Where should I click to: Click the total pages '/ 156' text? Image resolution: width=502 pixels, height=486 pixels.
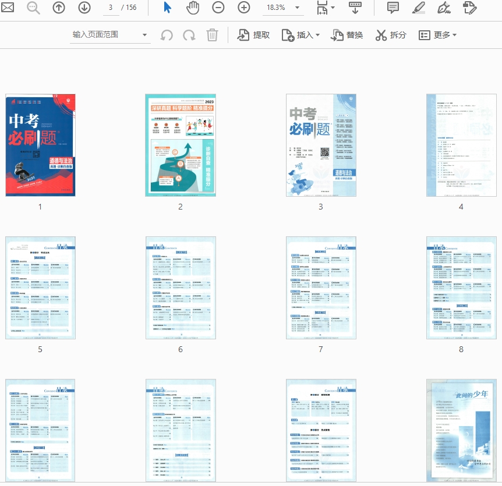[x=129, y=8]
